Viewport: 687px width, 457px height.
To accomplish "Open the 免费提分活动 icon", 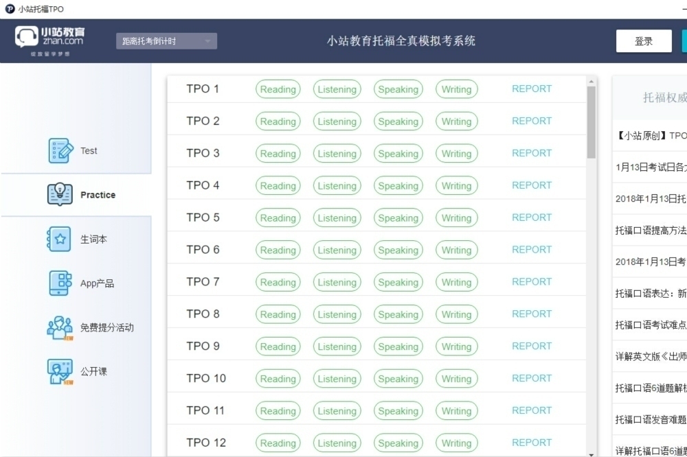I will tap(60, 328).
